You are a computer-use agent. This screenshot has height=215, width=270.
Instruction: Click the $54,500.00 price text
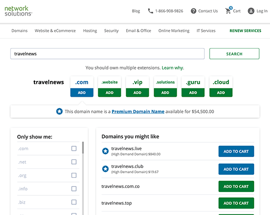203,111
